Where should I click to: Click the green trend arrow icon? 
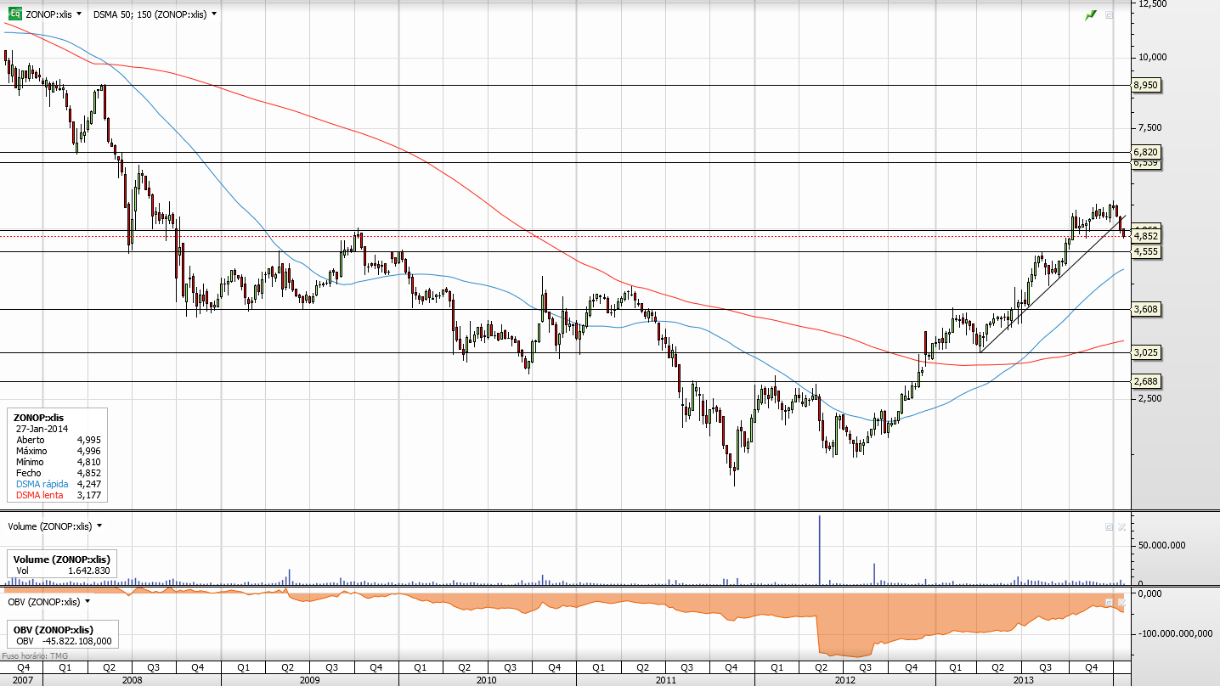click(1092, 15)
